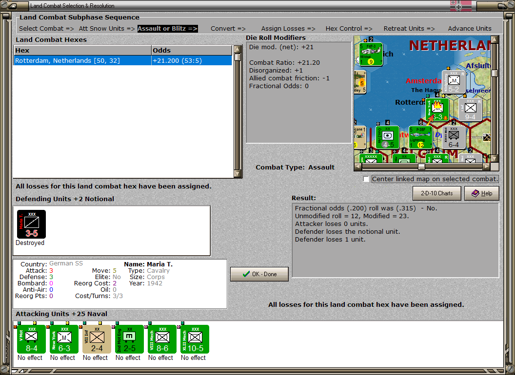This screenshot has height=375, width=515.
Task: Click the Odds column header
Action: click(192, 51)
